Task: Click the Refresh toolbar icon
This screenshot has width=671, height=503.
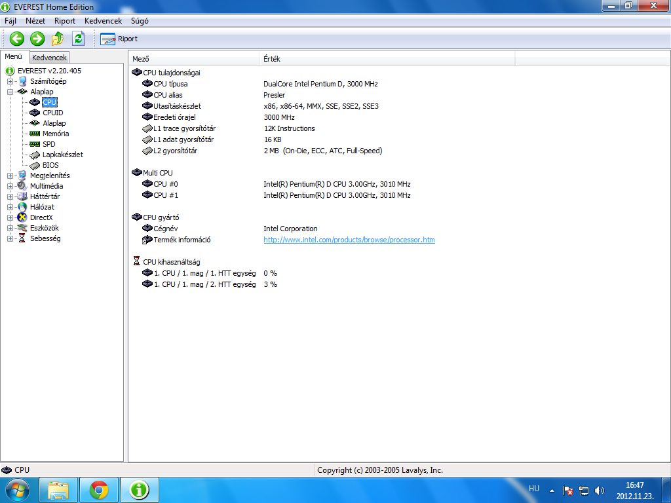Action: 79,39
